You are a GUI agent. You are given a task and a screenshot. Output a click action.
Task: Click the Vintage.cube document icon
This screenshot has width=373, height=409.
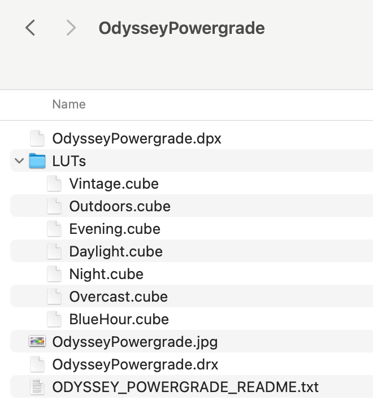[54, 184]
